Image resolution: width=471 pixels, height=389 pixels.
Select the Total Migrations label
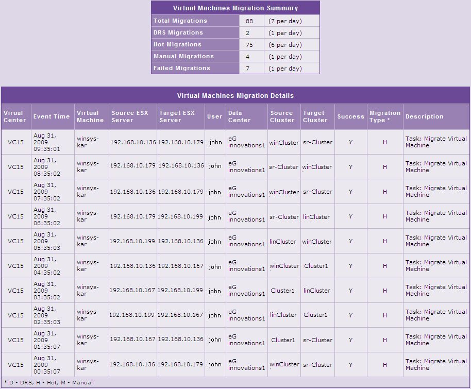(180, 21)
